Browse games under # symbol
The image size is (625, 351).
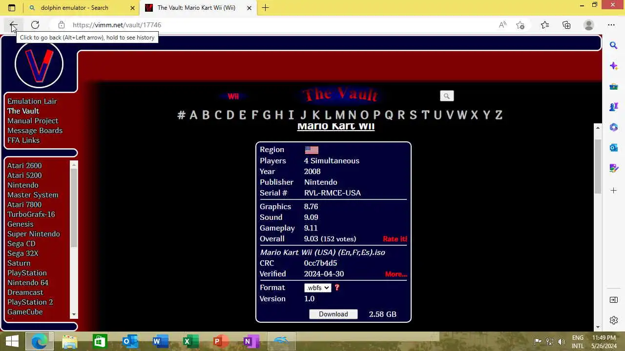[x=181, y=115]
